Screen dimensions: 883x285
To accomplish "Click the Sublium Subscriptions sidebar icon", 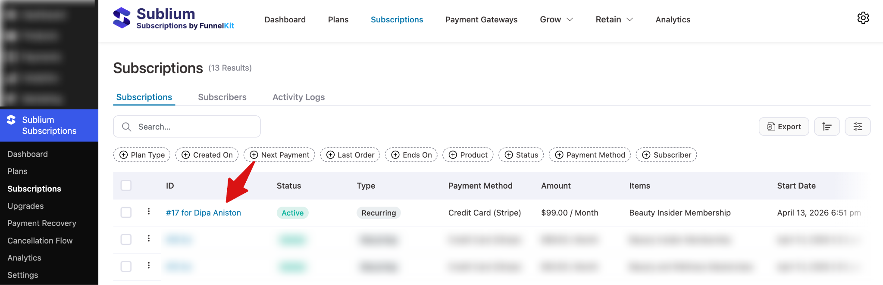I will pyautogui.click(x=11, y=120).
